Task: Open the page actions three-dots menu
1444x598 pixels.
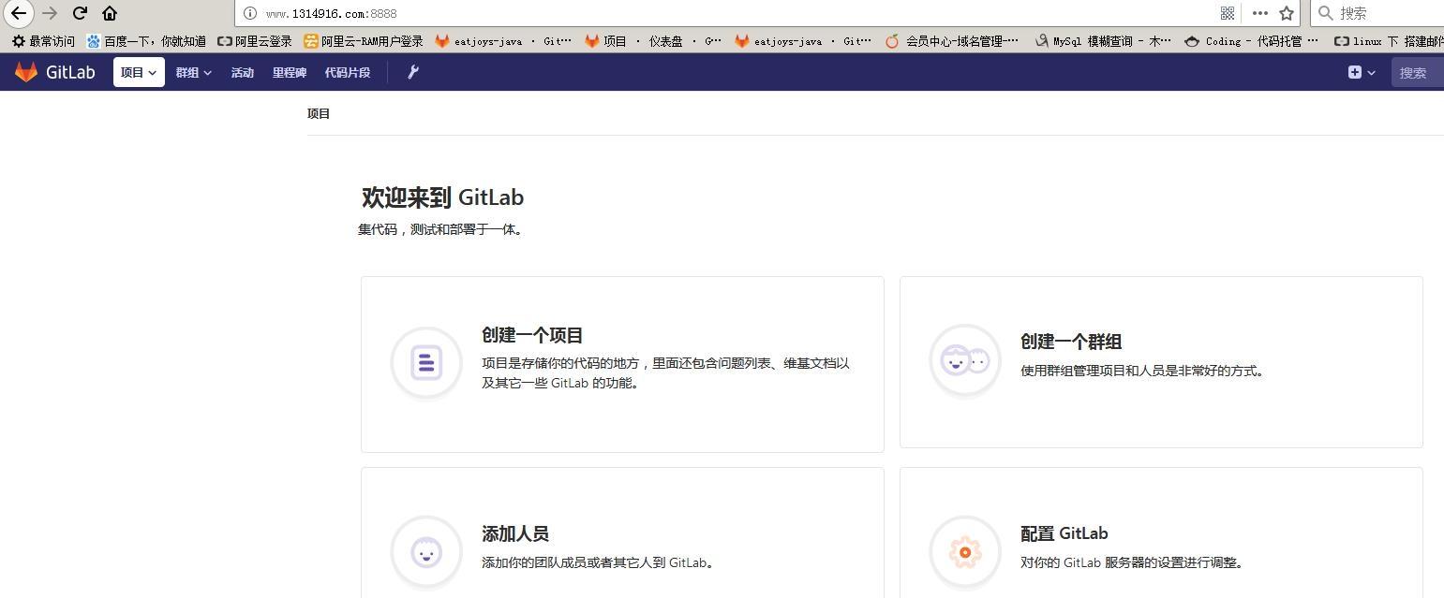Action: click(x=1259, y=13)
